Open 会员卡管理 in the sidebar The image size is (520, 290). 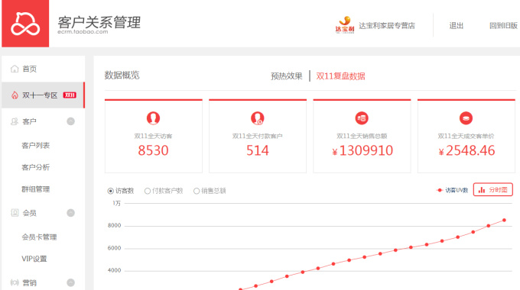point(39,237)
